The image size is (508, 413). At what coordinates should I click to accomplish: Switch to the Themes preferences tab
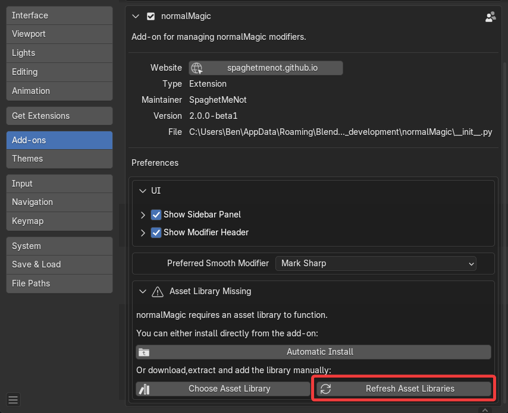(x=59, y=159)
